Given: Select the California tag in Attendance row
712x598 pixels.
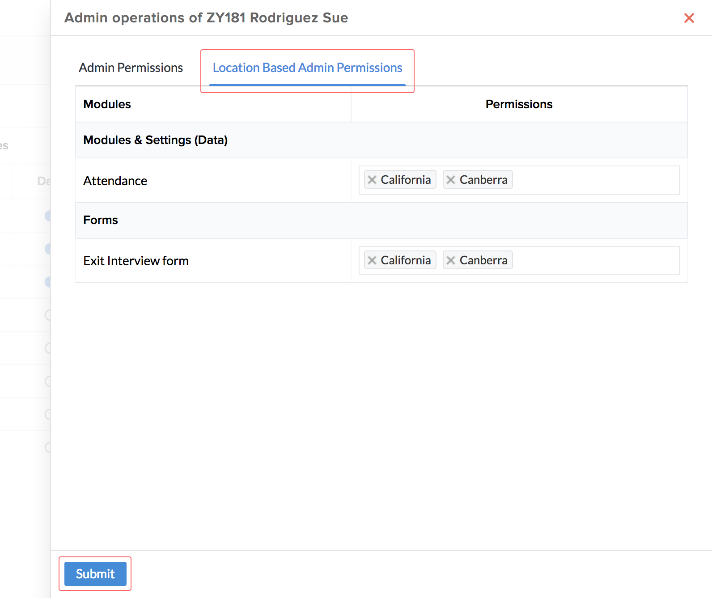Looking at the screenshot, I should pyautogui.click(x=406, y=180).
